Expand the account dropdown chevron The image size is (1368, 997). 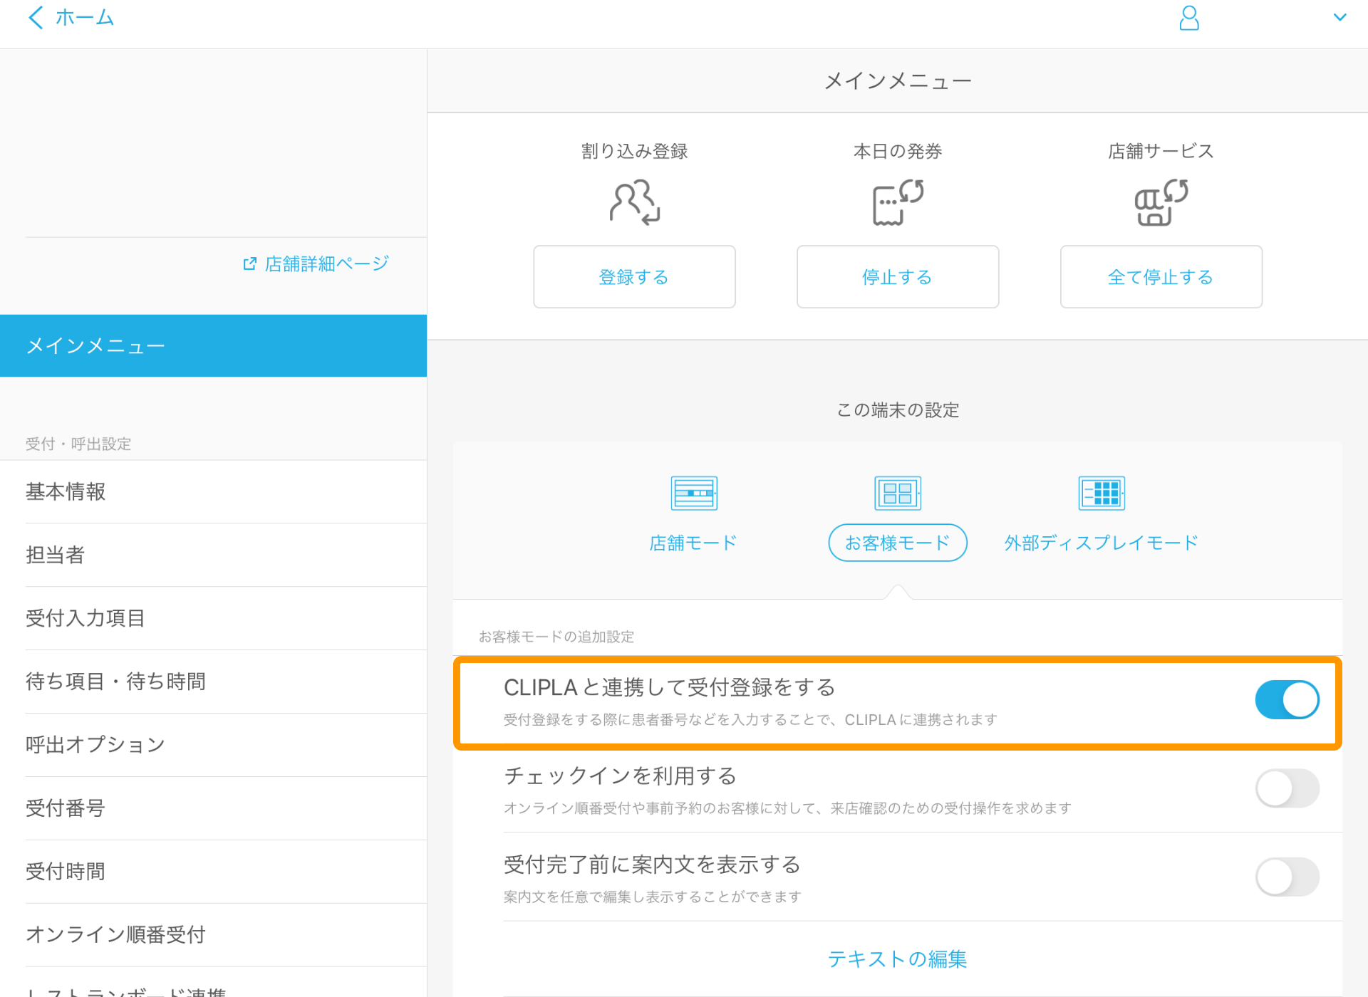[x=1339, y=17]
